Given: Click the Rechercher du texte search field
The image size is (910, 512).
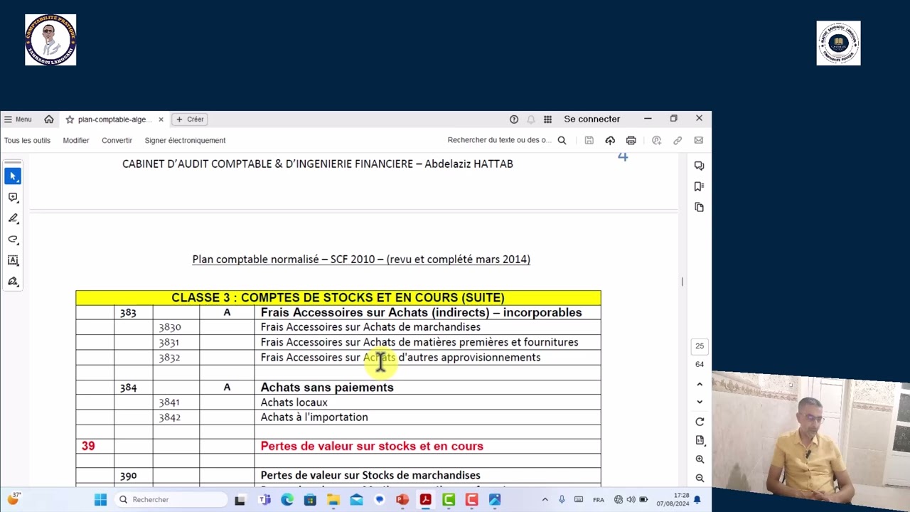Looking at the screenshot, I should pos(499,140).
